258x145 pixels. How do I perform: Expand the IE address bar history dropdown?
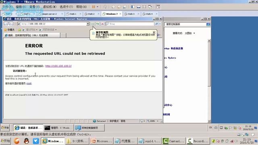(x=88, y=24)
